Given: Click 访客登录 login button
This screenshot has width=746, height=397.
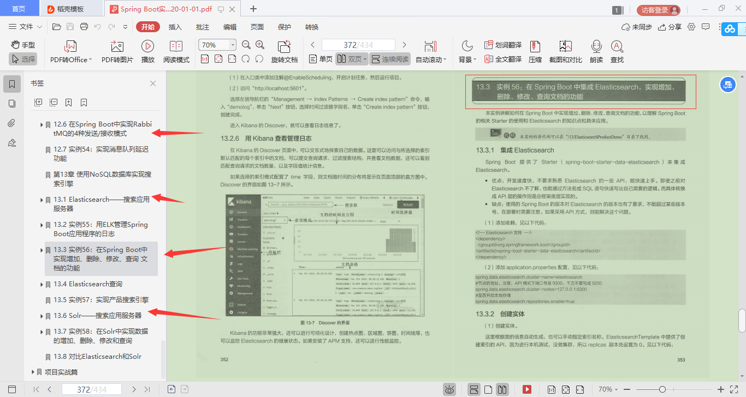Looking at the screenshot, I should tap(658, 10).
